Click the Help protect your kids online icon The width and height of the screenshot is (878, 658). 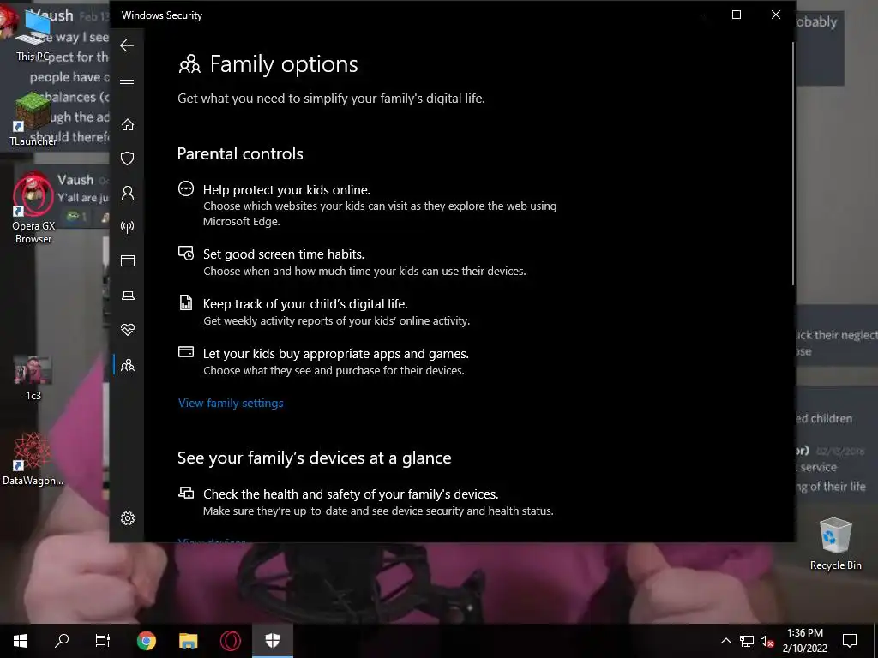(186, 188)
